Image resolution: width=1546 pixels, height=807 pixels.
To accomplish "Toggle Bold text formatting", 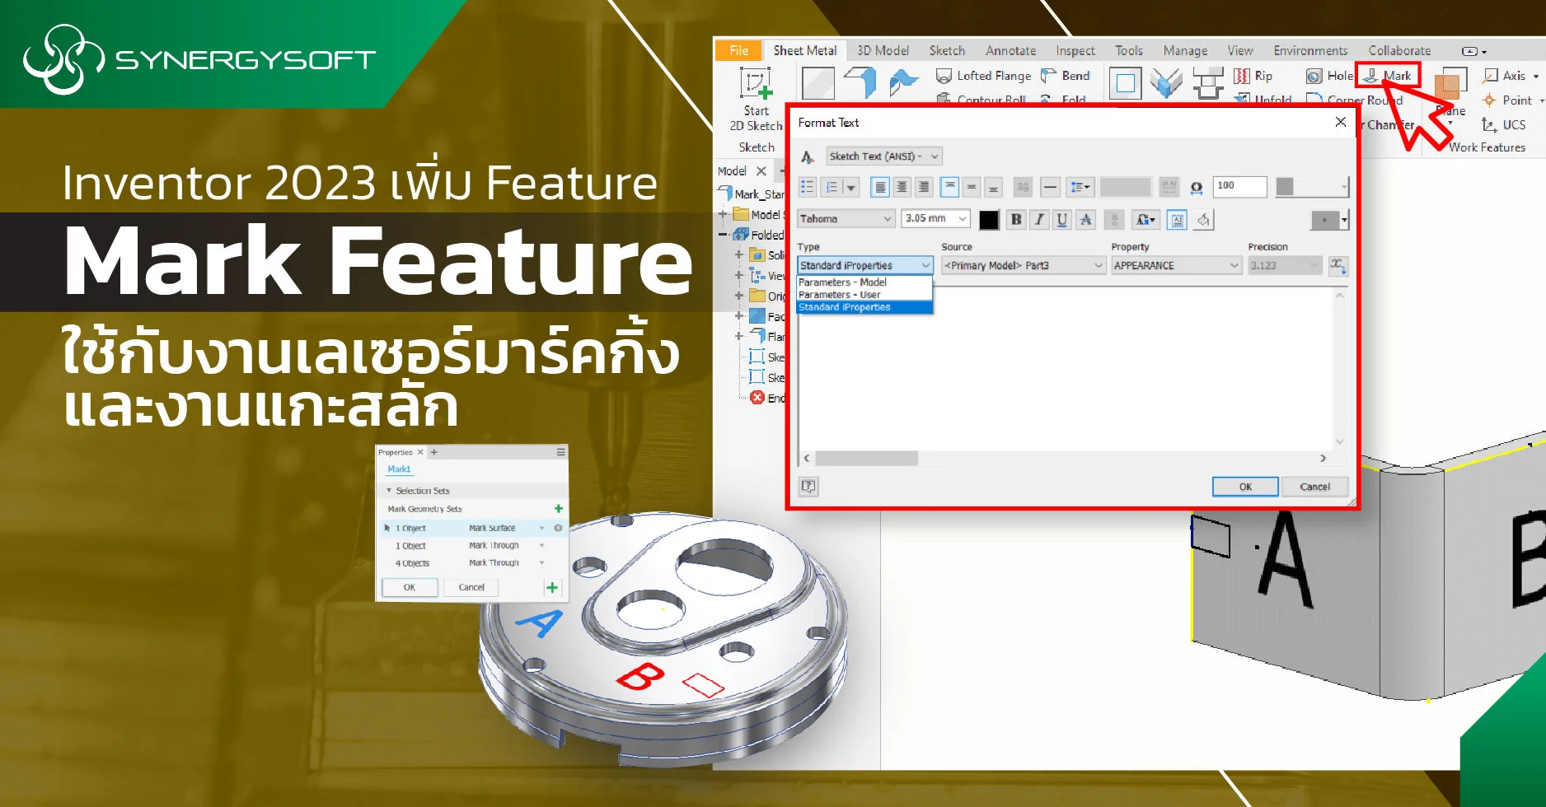I will point(1016,220).
